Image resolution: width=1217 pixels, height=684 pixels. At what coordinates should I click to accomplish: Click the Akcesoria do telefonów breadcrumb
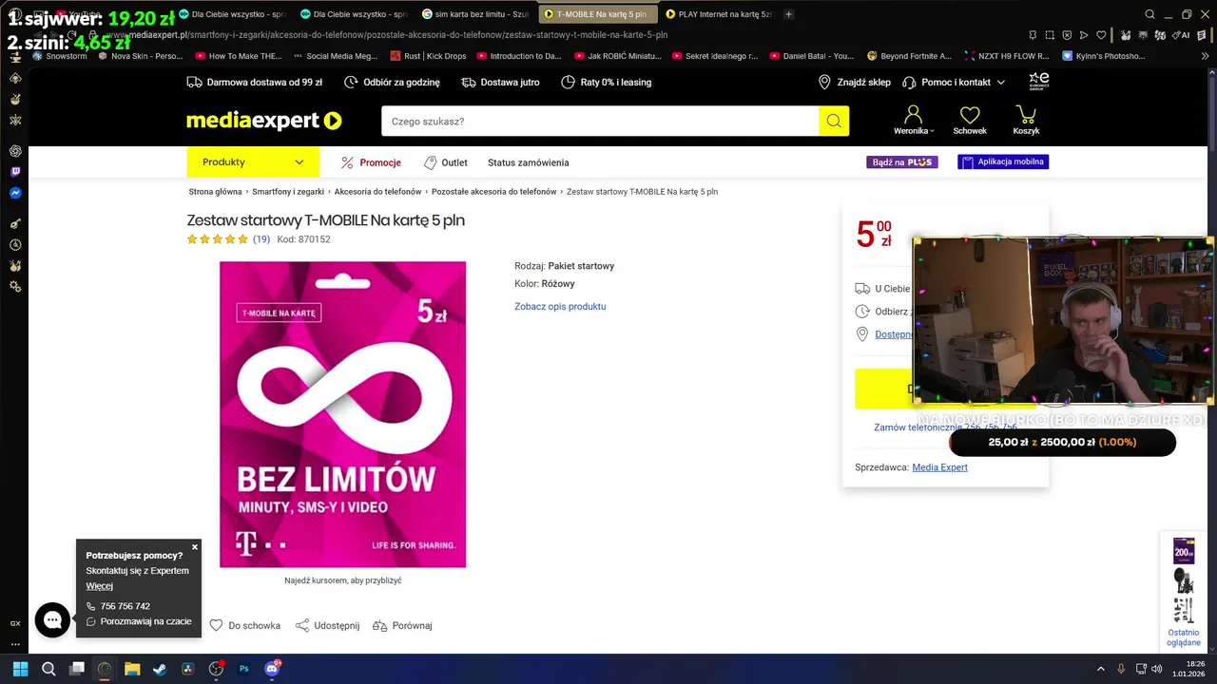coord(377,192)
